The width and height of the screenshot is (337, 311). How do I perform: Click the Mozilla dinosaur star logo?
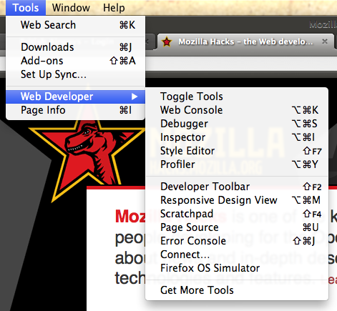88,152
